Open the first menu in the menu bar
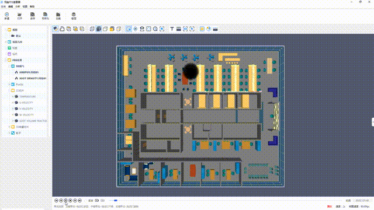The image size is (374, 210). click(4, 6)
